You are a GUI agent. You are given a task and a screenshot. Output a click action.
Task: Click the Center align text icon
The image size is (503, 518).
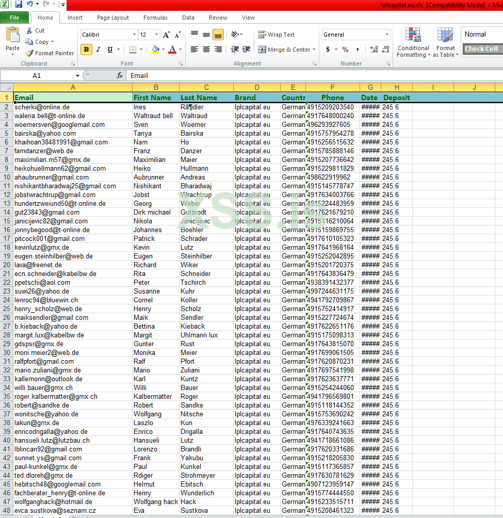[206, 50]
